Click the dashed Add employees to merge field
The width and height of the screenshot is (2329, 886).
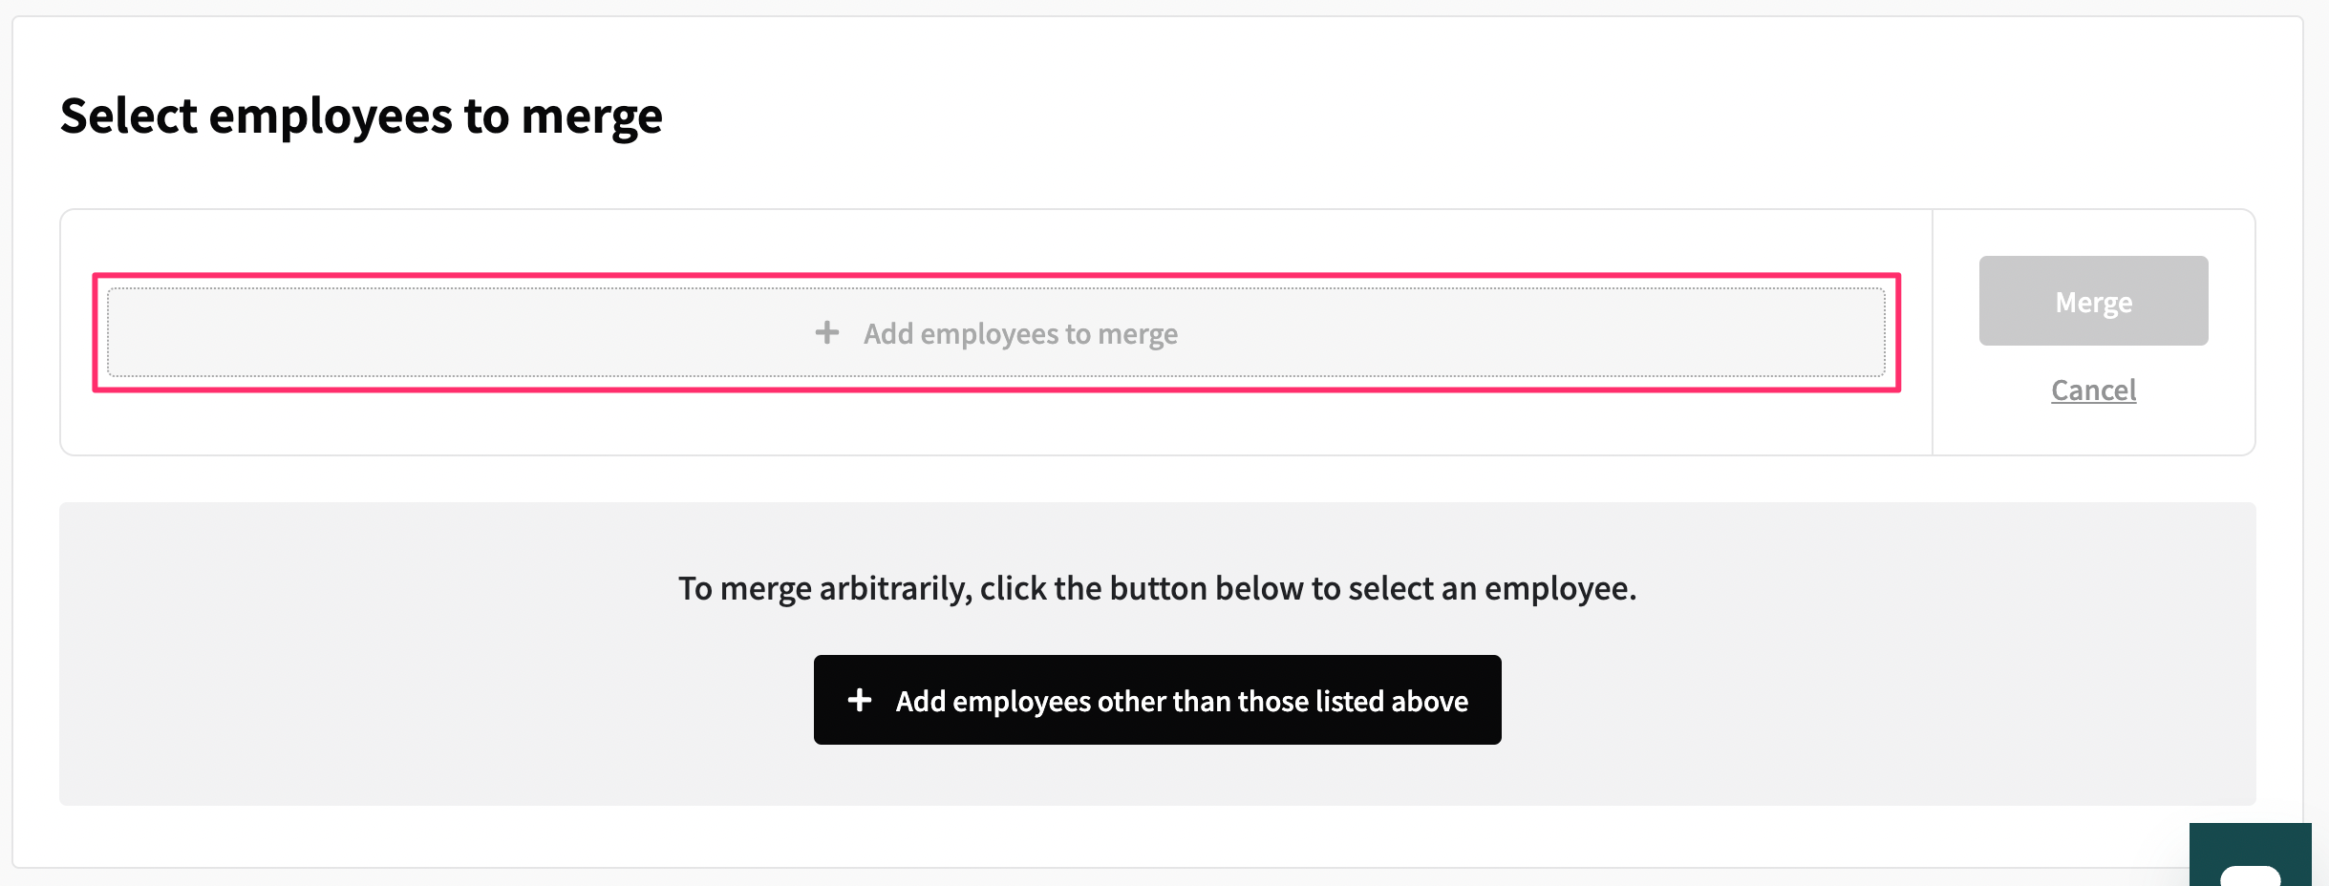(996, 332)
